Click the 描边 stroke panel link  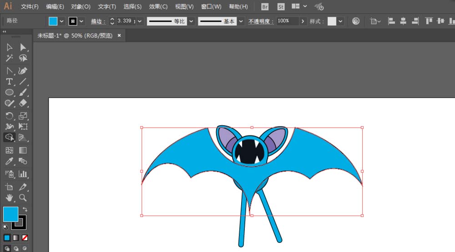click(98, 21)
